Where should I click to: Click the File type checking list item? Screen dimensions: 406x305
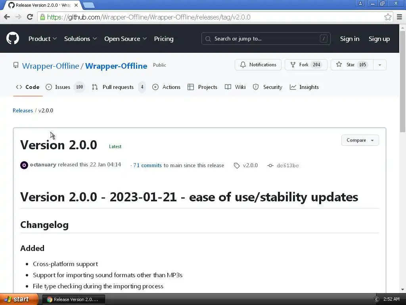pyautogui.click(x=98, y=286)
